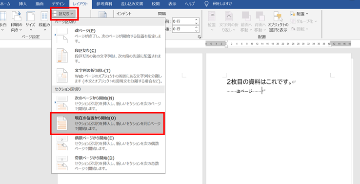Viewport: 360px width, 184px height.
Task: Open the 配置 align dropdown
Action: [300, 14]
